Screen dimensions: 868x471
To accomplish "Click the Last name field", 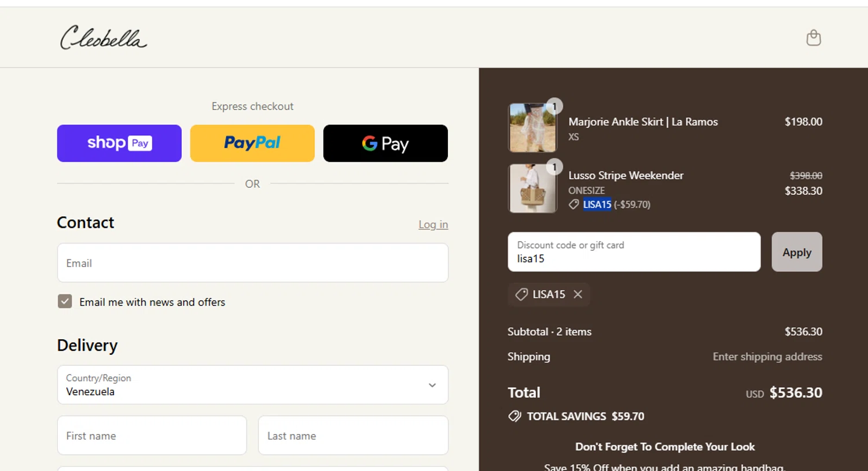I will 353,436.
